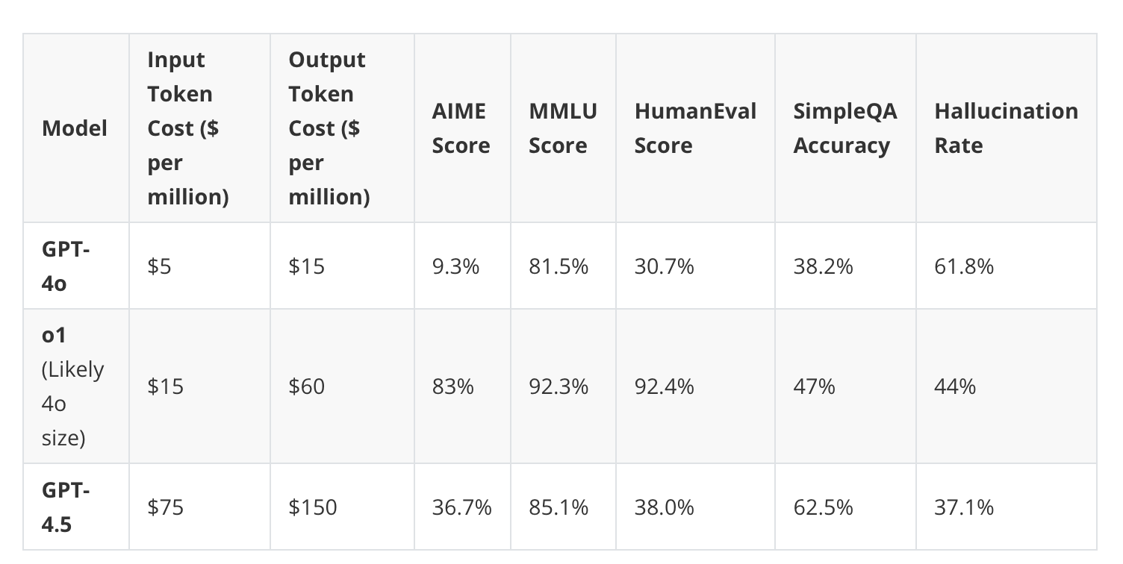The height and width of the screenshot is (564, 1123).
Task: Click the $75 input cost cell
Action: click(165, 507)
